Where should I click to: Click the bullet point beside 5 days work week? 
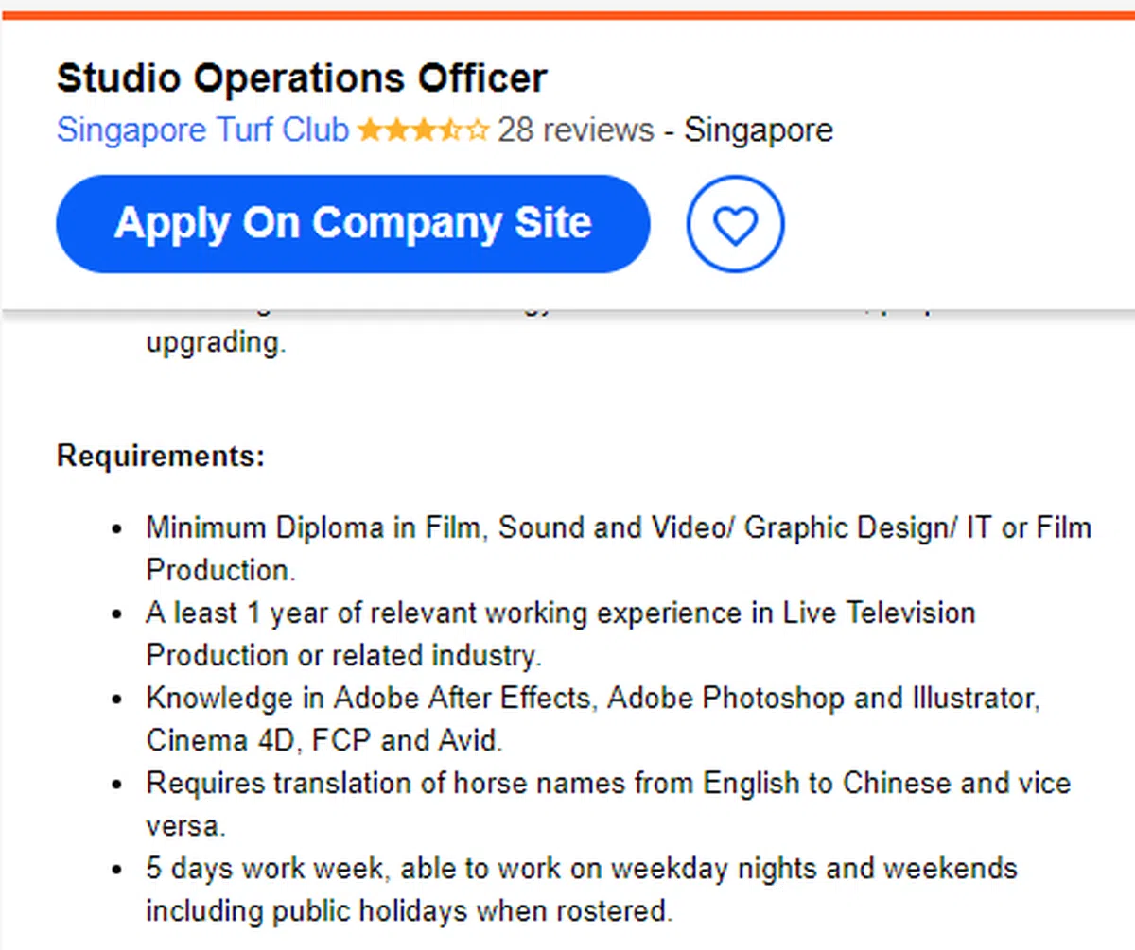click(x=117, y=869)
